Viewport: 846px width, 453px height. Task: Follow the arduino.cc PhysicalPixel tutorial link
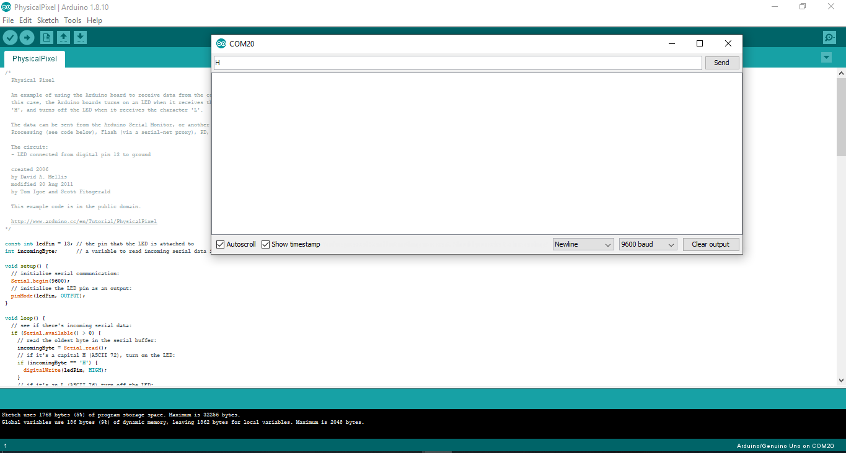[x=84, y=221]
